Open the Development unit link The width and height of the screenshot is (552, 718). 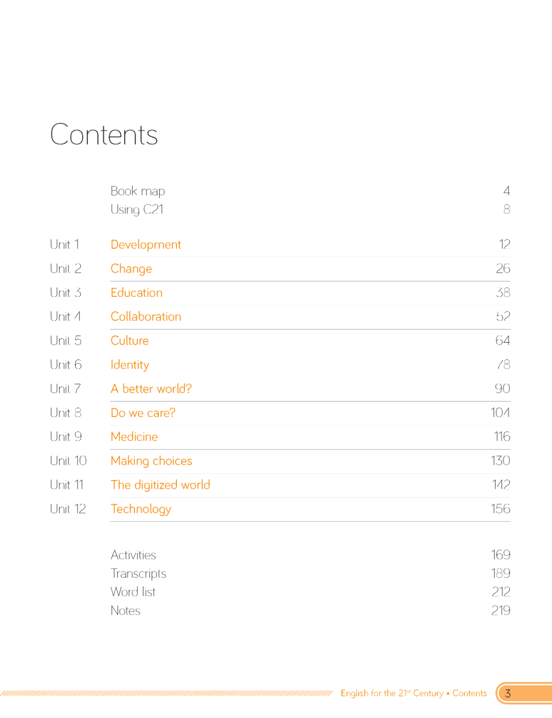coord(145,245)
